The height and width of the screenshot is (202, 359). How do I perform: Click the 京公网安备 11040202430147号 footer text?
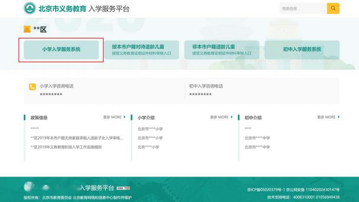pyautogui.click(x=313, y=189)
